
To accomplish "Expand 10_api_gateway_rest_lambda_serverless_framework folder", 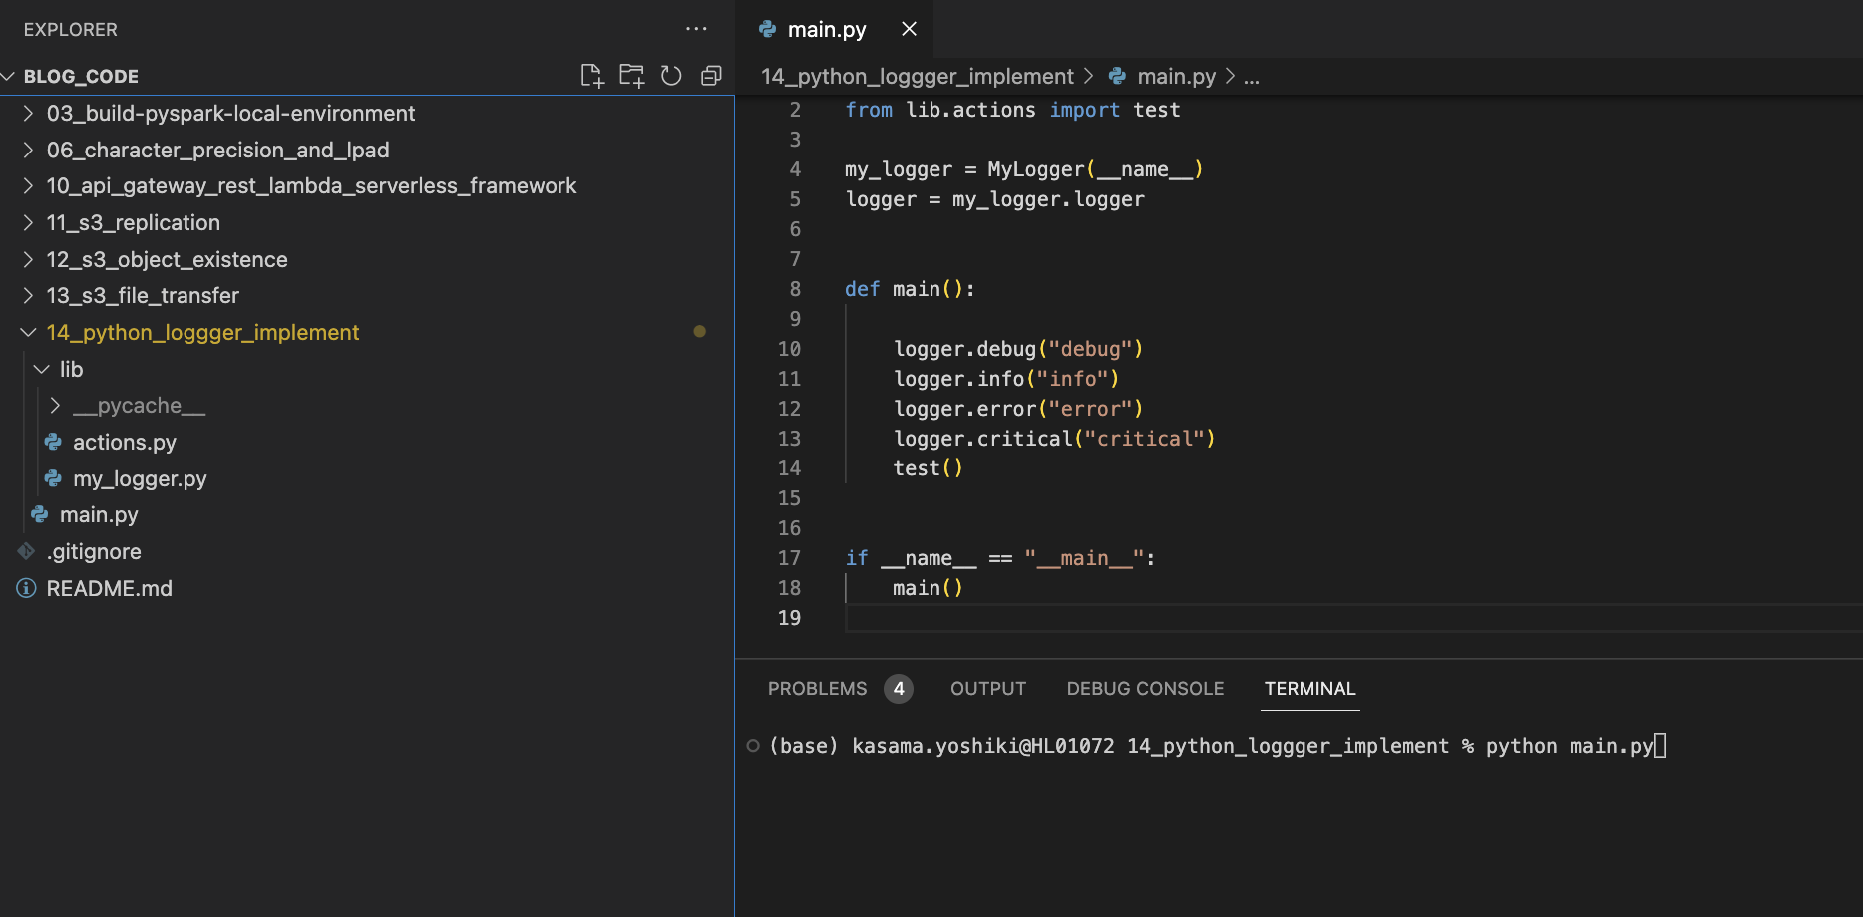I will [x=28, y=185].
